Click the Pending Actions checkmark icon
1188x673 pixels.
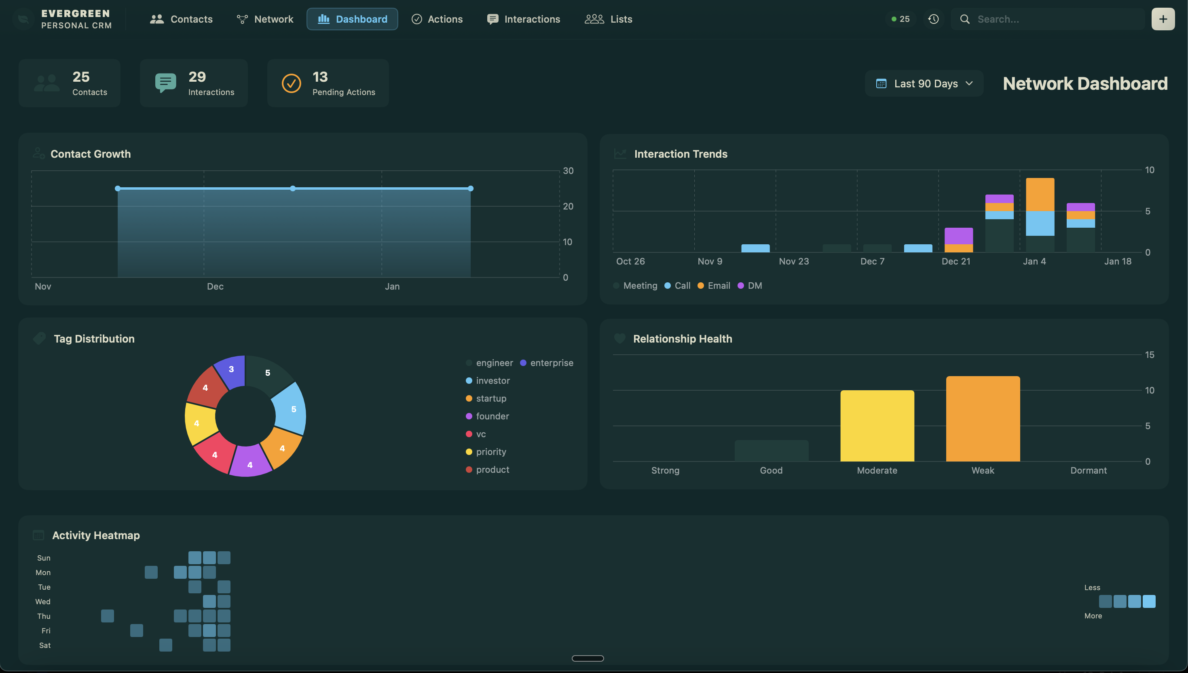coord(291,83)
